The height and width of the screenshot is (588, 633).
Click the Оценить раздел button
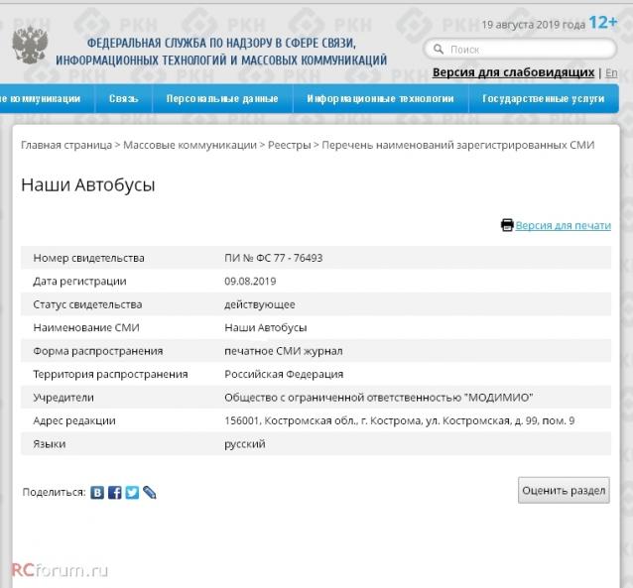(564, 491)
